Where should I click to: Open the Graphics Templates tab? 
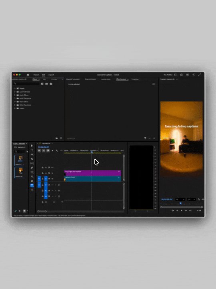point(73,79)
